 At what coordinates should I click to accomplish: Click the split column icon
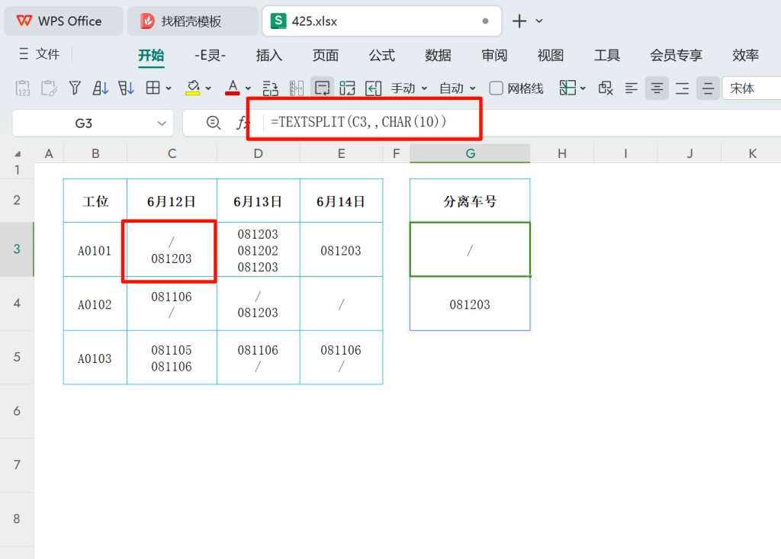(x=297, y=88)
